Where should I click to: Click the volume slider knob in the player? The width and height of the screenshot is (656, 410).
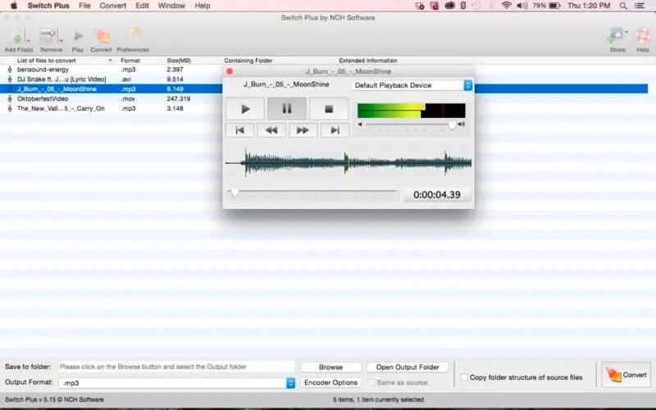(x=452, y=125)
